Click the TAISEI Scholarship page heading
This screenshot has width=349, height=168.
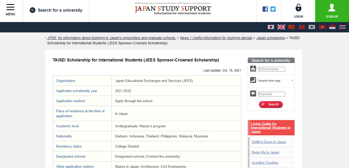tap(136, 60)
